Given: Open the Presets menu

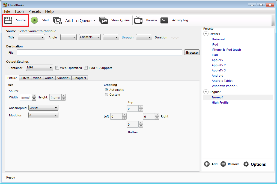Looking at the screenshot, I should (35, 11).
